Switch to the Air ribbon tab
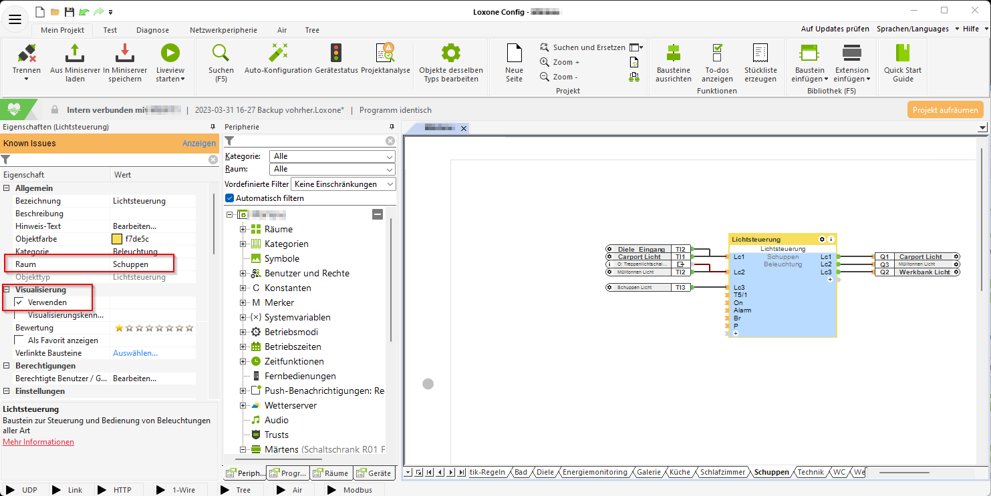 (x=282, y=30)
